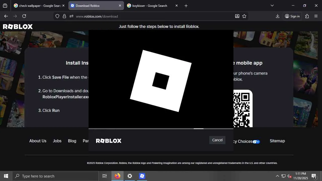Cancel the Roblox launch dialog
The height and width of the screenshot is (181, 322).
click(217, 140)
